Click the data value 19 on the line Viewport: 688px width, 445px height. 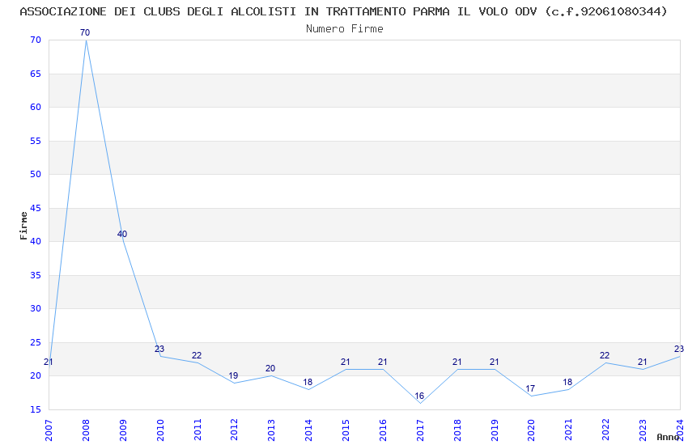[233, 375]
